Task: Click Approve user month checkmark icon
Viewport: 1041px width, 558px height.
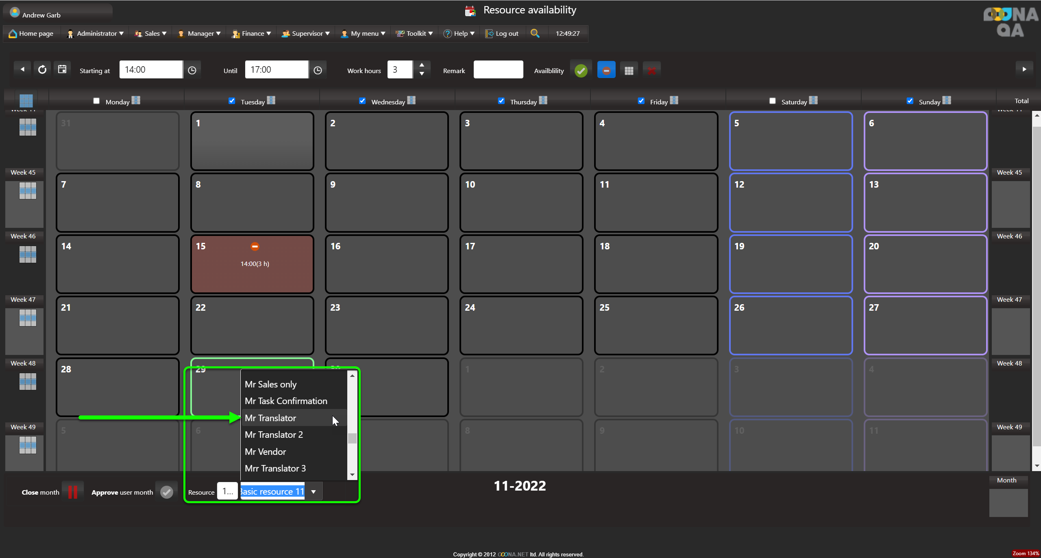Action: [167, 492]
